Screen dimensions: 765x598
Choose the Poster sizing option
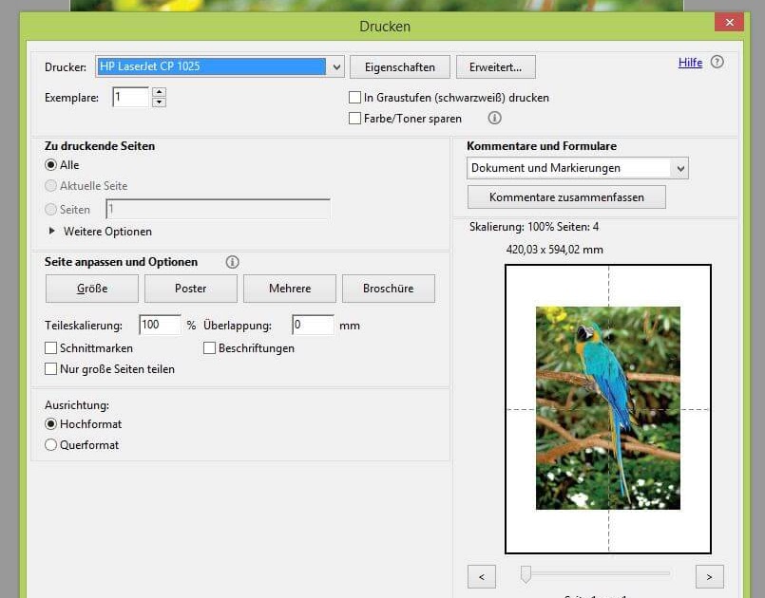pos(191,289)
